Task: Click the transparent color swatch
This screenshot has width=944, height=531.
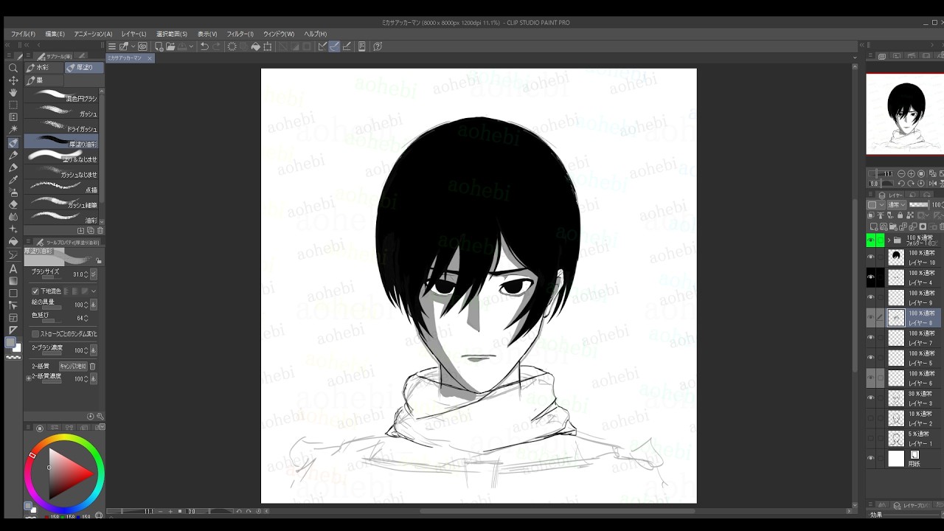Action: click(13, 358)
